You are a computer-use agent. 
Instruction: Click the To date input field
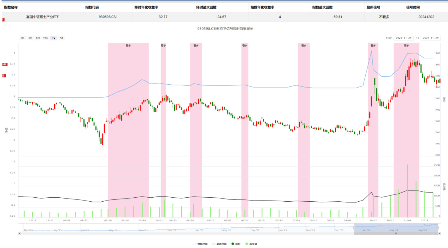(x=431, y=38)
